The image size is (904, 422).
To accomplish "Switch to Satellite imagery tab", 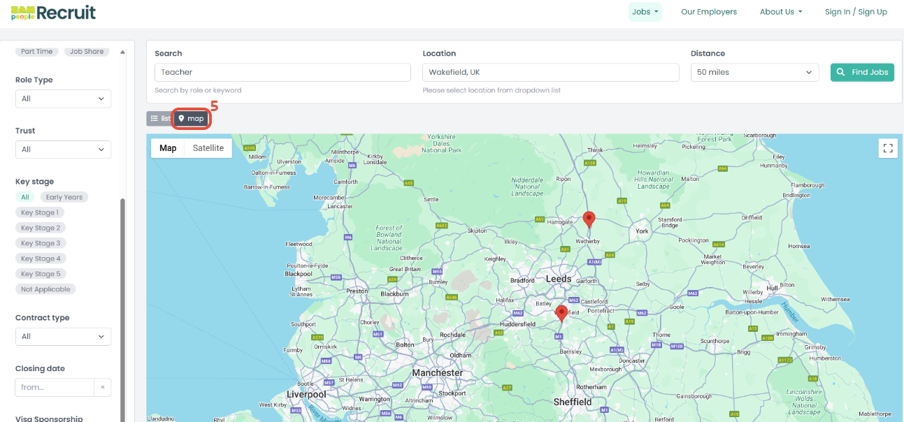I will click(x=208, y=148).
